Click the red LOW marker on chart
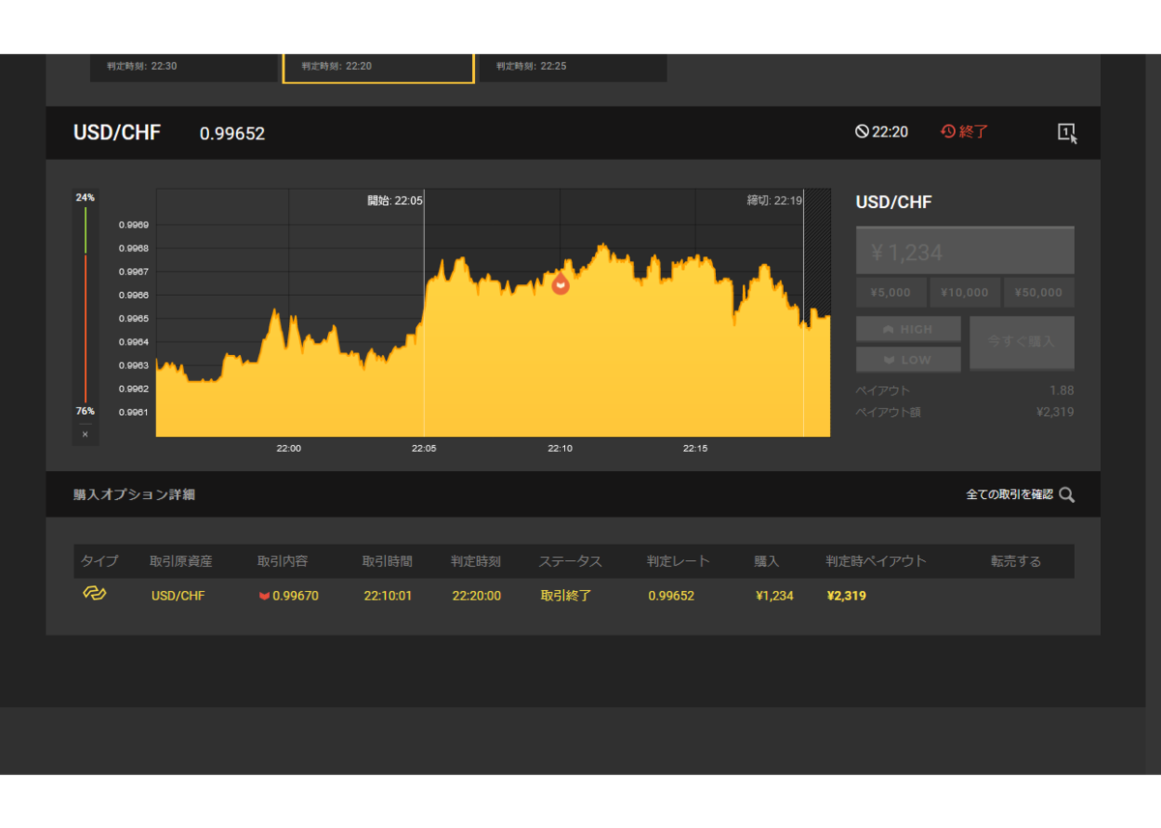This screenshot has height=828, width=1161. click(560, 283)
